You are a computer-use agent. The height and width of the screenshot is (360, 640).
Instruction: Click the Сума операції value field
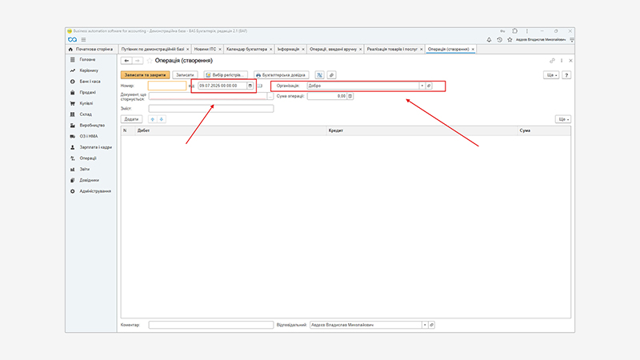tap(327, 96)
